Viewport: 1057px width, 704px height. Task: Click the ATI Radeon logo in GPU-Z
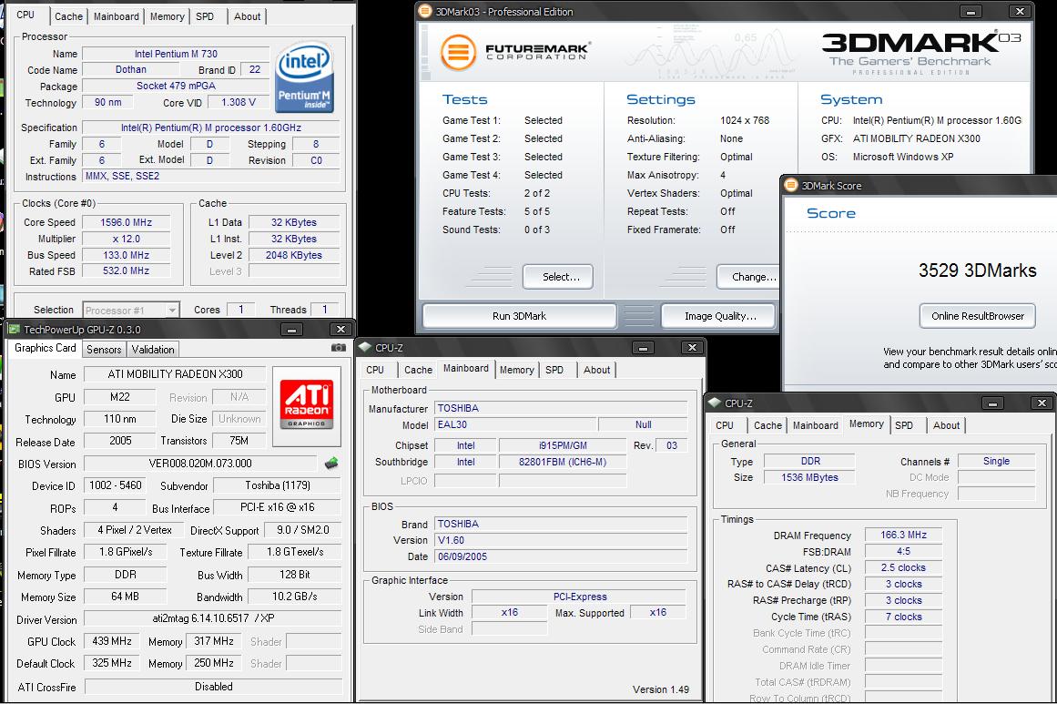(x=307, y=404)
